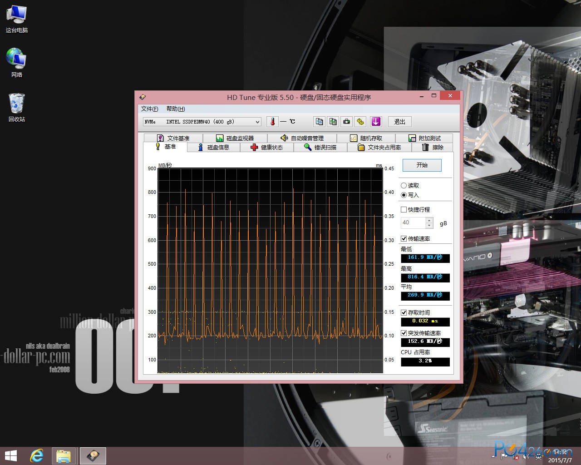Image resolution: width=581 pixels, height=465 pixels.
Task: Decrease short stroke value with down arrow
Action: pyautogui.click(x=429, y=225)
